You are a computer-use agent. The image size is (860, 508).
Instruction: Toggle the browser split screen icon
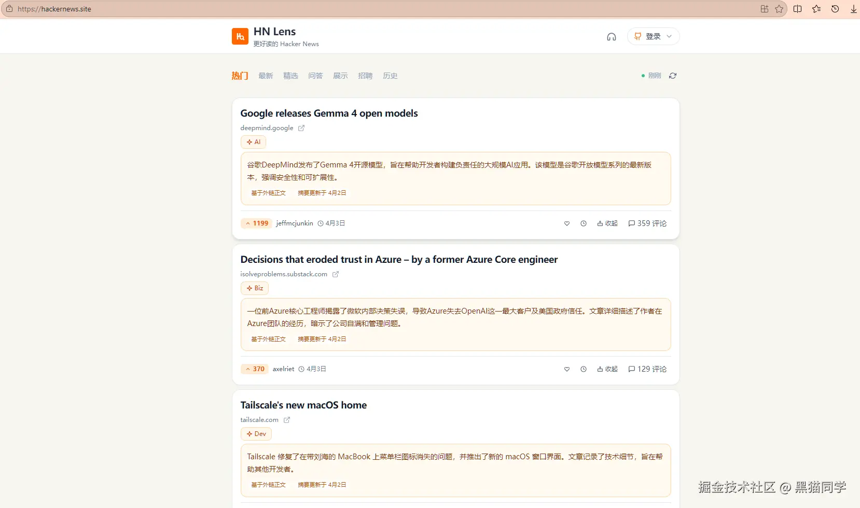point(798,9)
